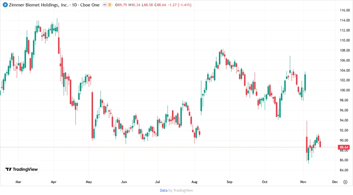The image size is (353, 195).
Task: Click the Aug label on time axis
Action: click(x=194, y=182)
